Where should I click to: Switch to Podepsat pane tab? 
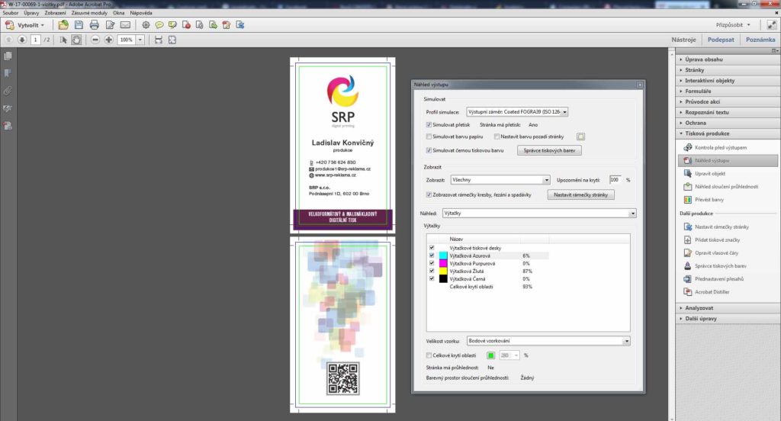tap(721, 40)
